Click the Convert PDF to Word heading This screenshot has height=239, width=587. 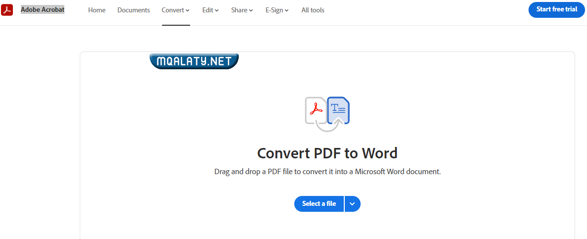pyautogui.click(x=327, y=153)
